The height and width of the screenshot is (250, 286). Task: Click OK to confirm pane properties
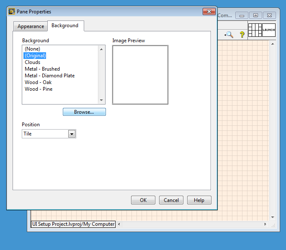pos(143,200)
